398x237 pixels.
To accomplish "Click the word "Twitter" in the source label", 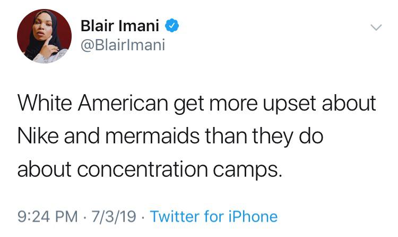I will (176, 216).
